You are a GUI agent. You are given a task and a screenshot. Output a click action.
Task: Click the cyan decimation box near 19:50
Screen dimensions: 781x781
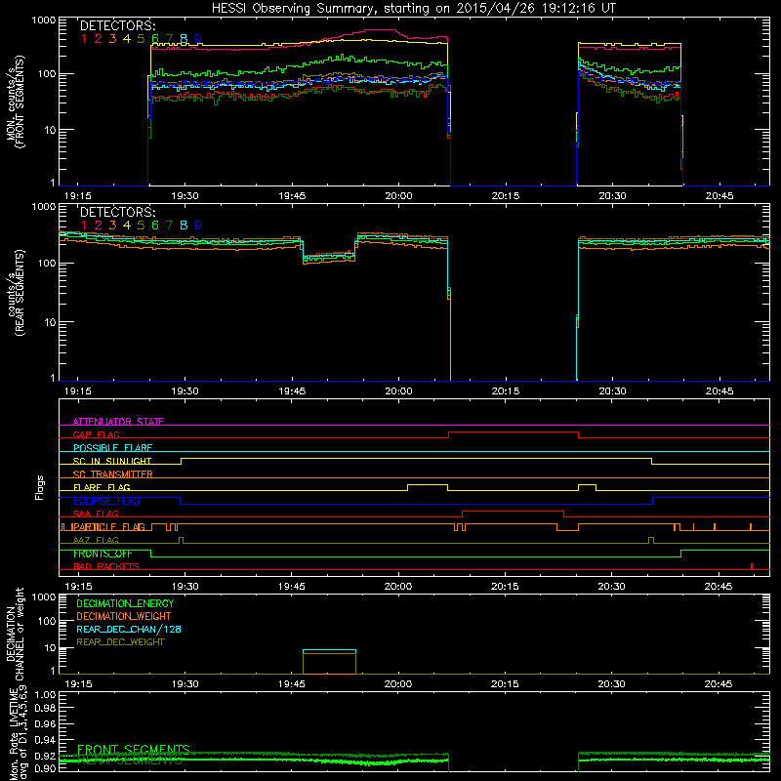tap(329, 650)
